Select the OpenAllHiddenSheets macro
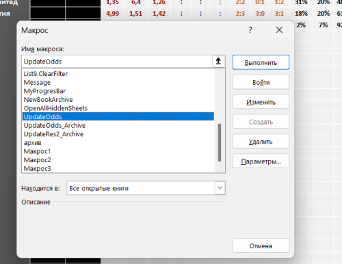The height and width of the screenshot is (264, 342). coord(118,108)
